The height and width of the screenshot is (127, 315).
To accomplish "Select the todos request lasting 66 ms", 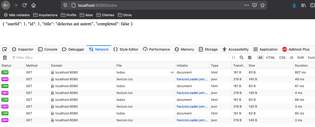I will 157,100.
